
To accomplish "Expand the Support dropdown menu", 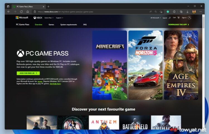I will (59, 18).
